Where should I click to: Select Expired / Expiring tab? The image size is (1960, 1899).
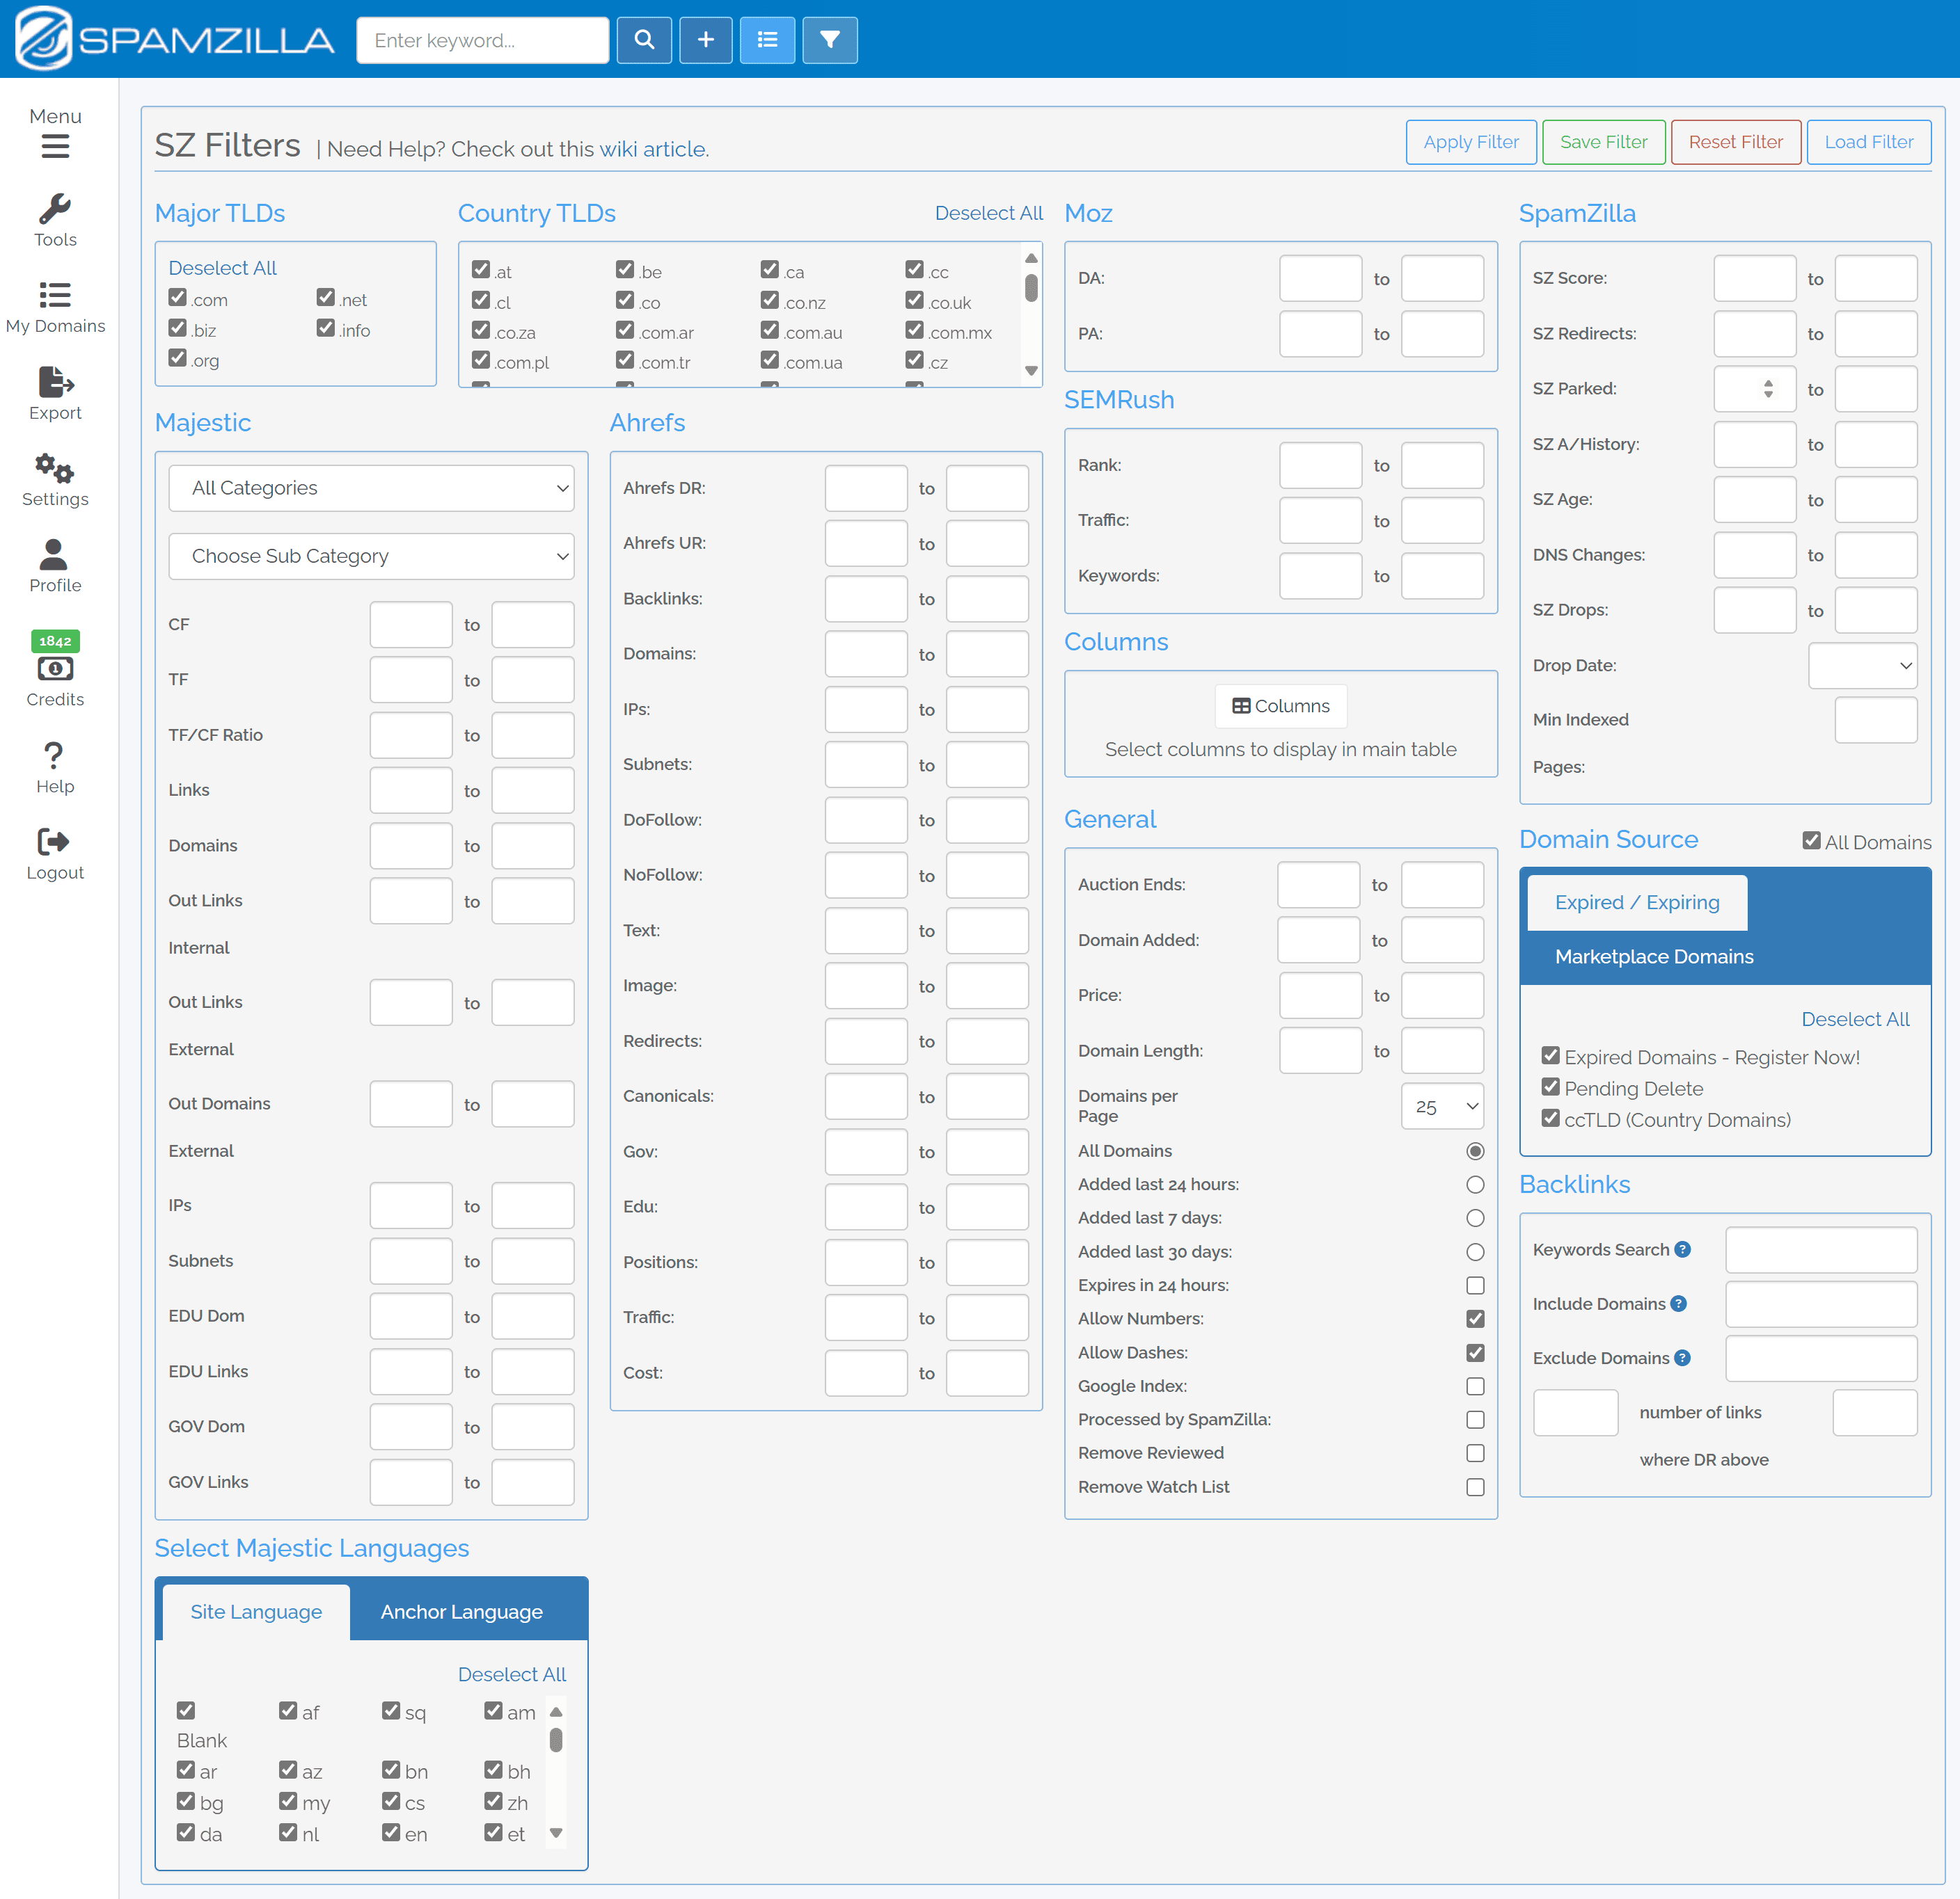point(1637,902)
